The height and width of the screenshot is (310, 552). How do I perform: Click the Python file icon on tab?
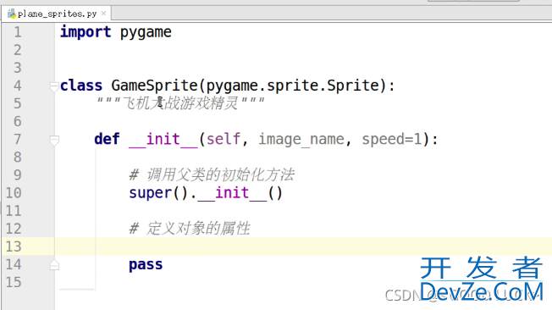[12, 14]
